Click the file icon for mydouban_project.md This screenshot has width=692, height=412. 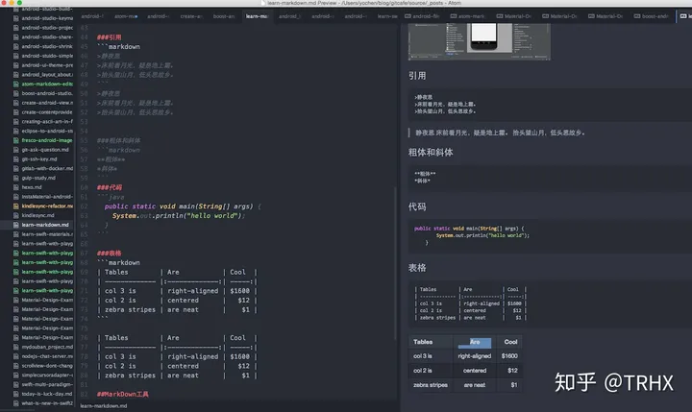click(x=16, y=347)
